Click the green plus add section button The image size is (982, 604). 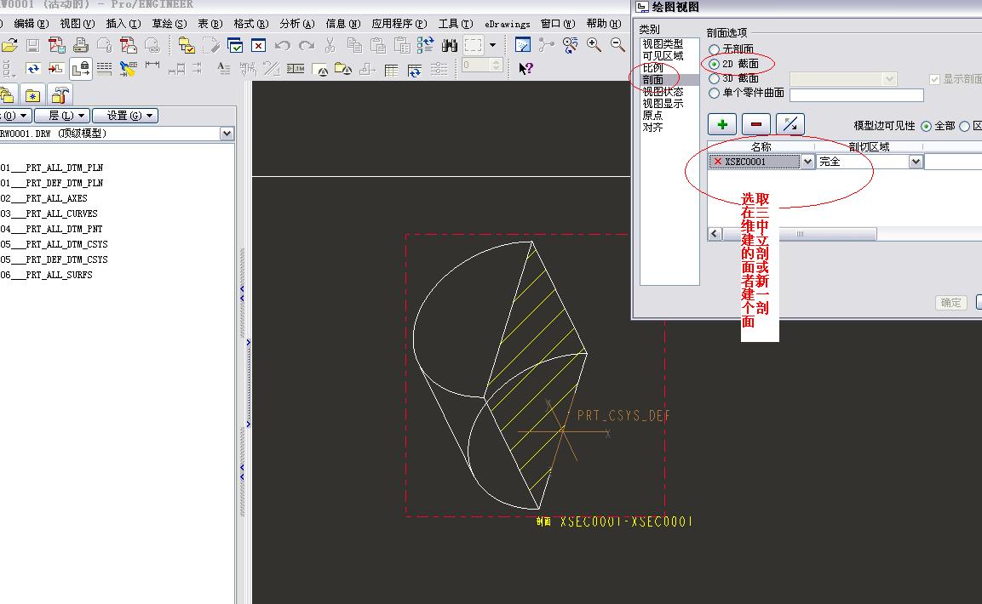coord(722,124)
